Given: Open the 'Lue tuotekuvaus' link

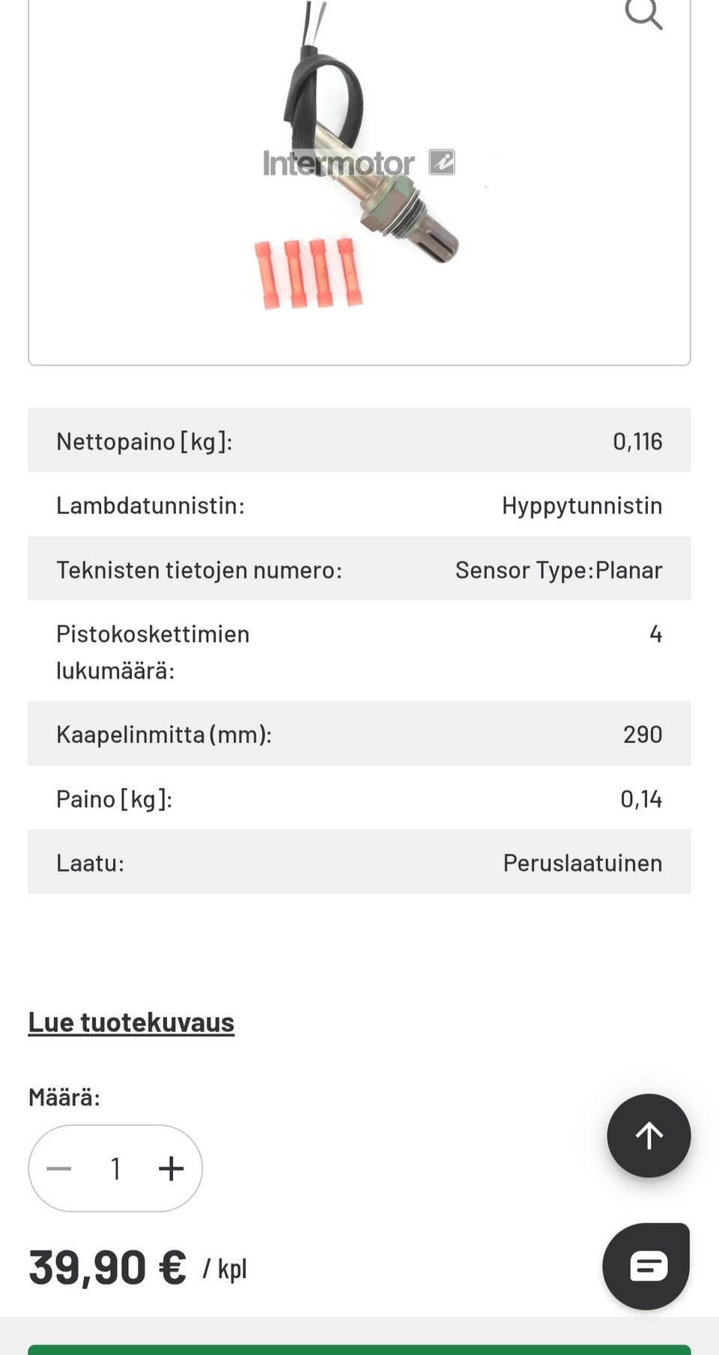Looking at the screenshot, I should point(131,1022).
